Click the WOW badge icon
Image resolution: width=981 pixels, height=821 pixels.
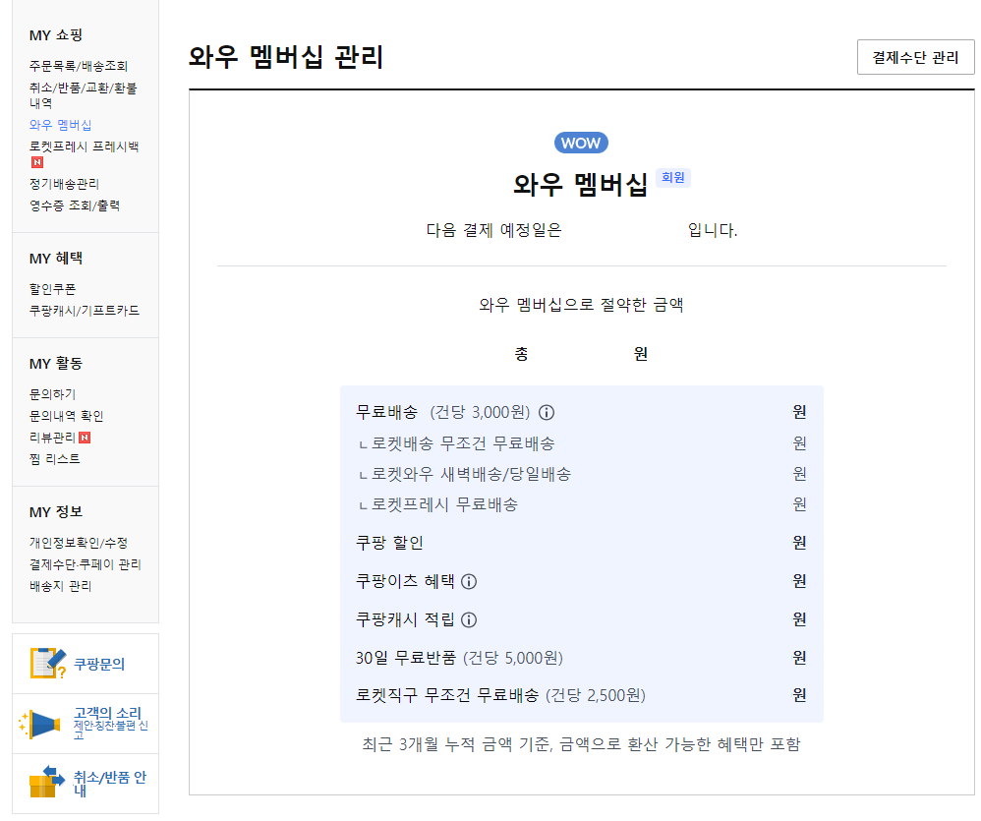tap(581, 143)
